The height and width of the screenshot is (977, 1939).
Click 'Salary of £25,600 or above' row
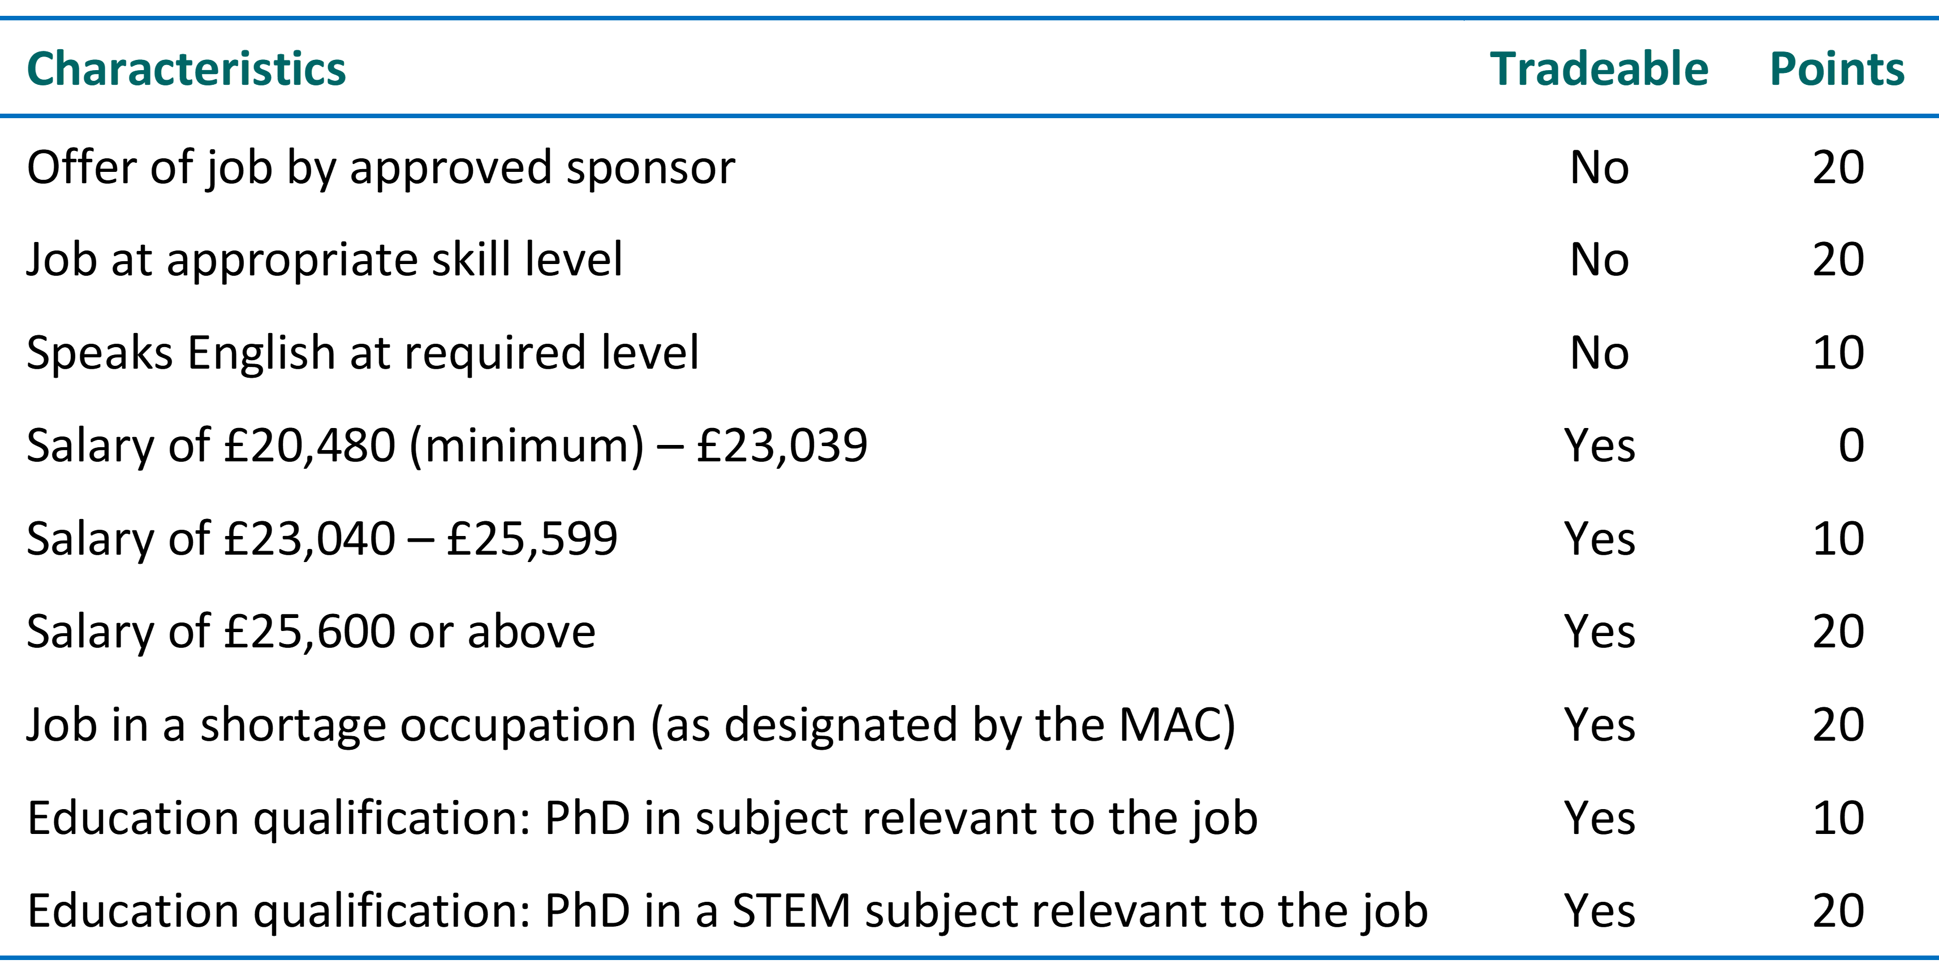(x=969, y=631)
